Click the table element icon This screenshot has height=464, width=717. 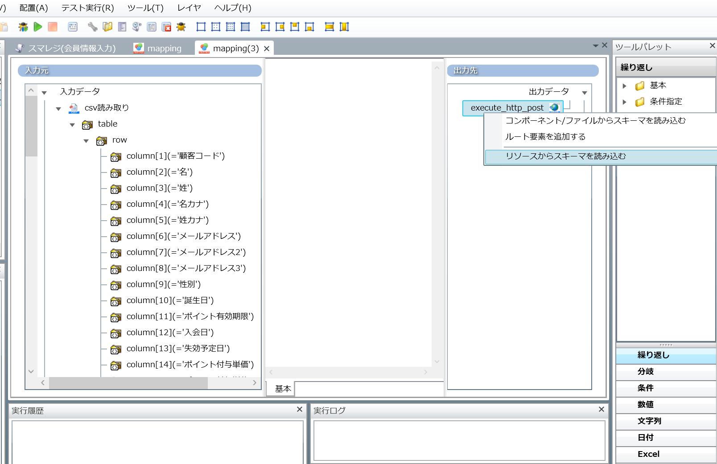[87, 125]
